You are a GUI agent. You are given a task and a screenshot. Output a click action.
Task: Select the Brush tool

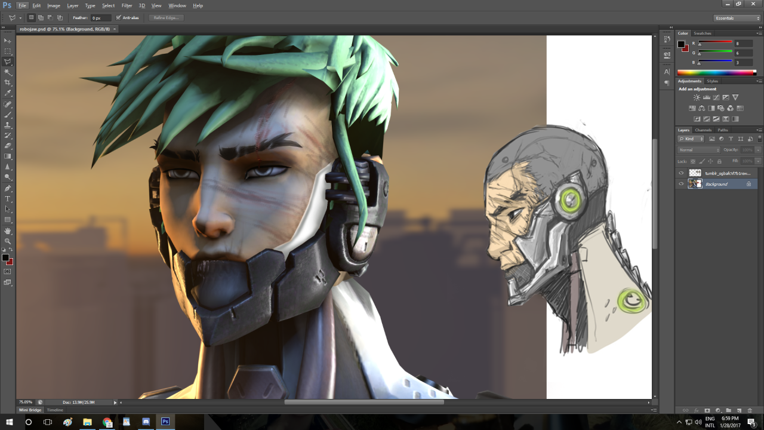(8, 114)
